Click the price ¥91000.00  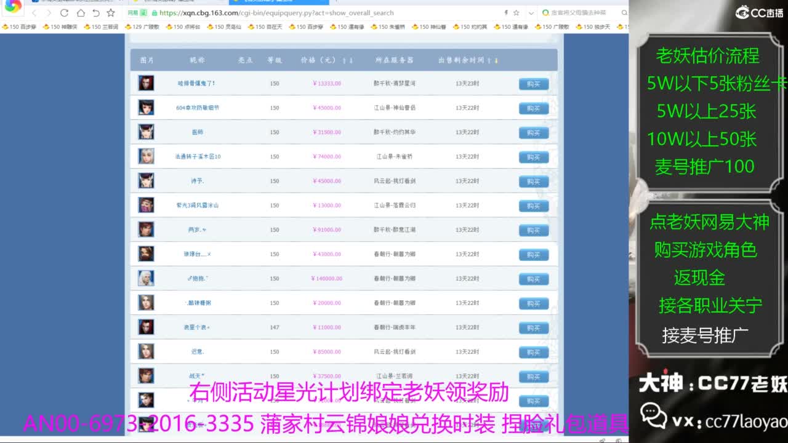coord(327,229)
